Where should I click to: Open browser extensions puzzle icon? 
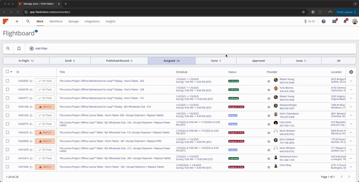[x=320, y=12]
